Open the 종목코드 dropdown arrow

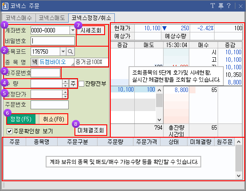pos(63,52)
